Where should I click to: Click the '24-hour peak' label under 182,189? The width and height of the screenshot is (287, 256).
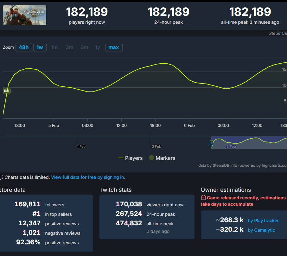coord(169,22)
